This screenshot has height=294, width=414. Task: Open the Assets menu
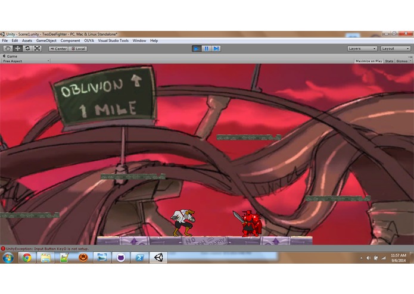click(x=27, y=40)
